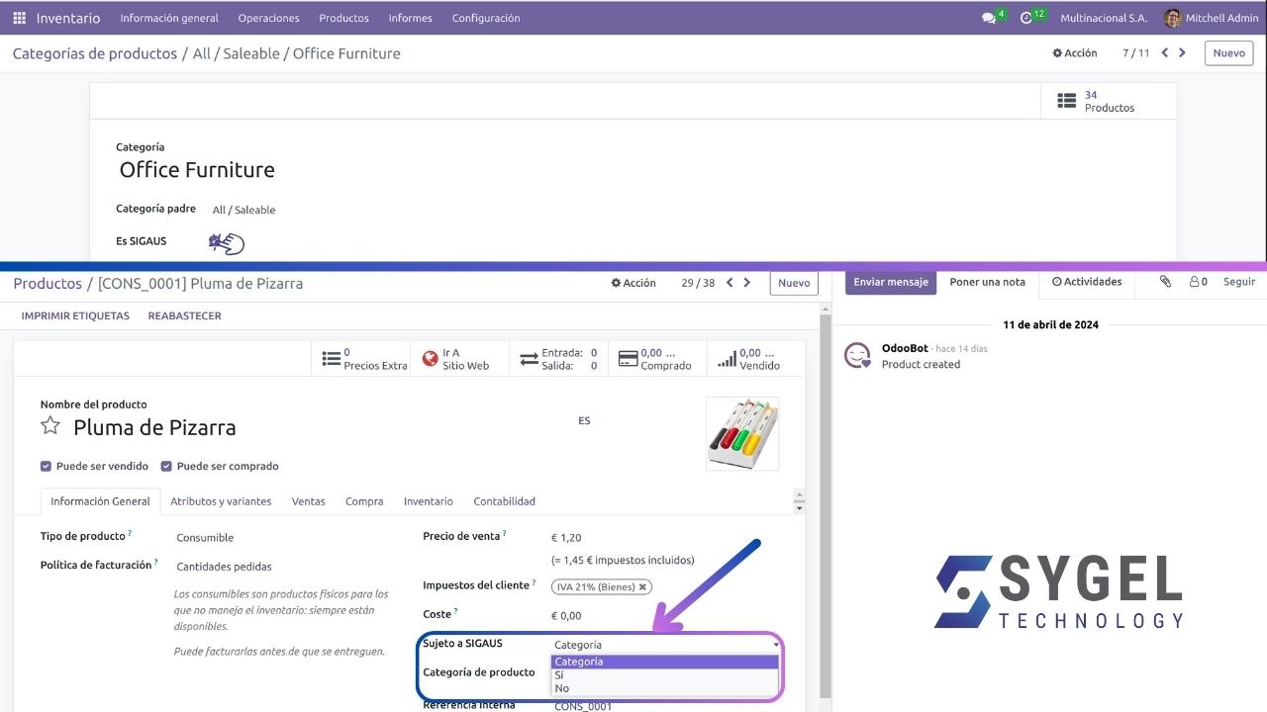This screenshot has height=712, width=1267.
Task: Click help mark next to Precio de venta
Action: pos(505,534)
